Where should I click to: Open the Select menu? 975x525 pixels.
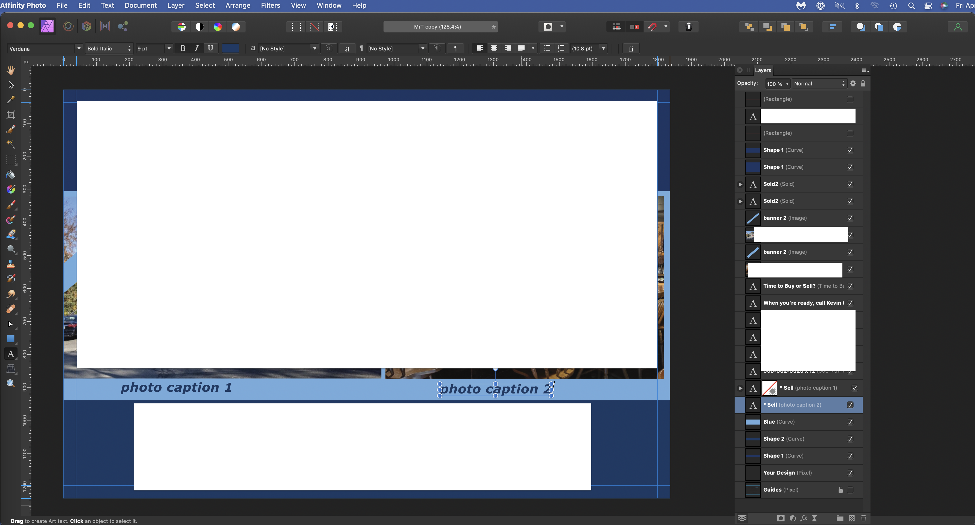point(205,5)
